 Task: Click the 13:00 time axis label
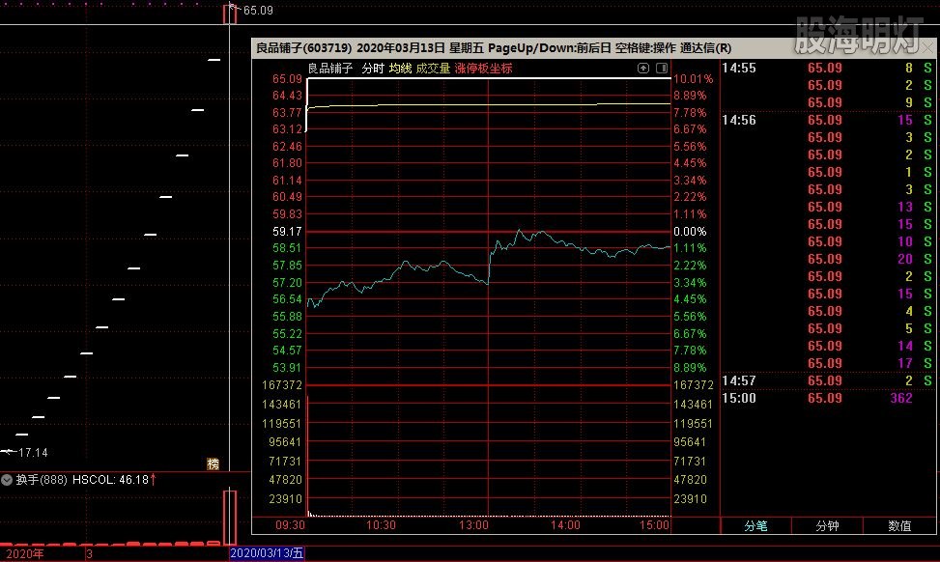point(473,525)
